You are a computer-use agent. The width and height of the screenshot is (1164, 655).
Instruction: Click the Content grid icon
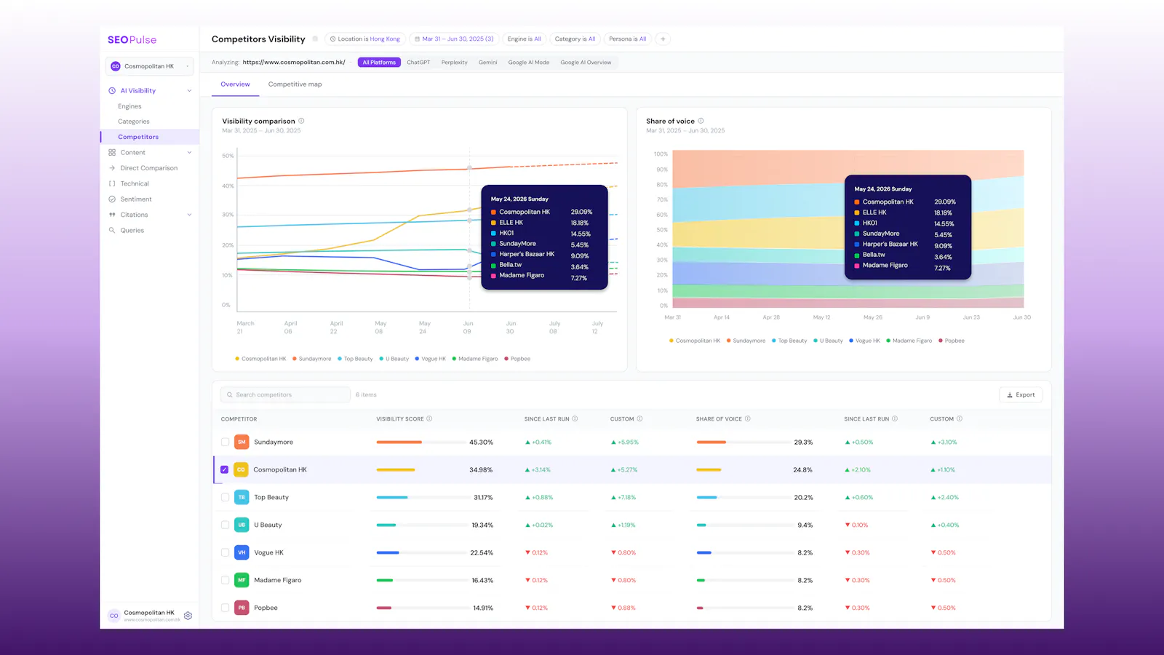[x=112, y=153]
